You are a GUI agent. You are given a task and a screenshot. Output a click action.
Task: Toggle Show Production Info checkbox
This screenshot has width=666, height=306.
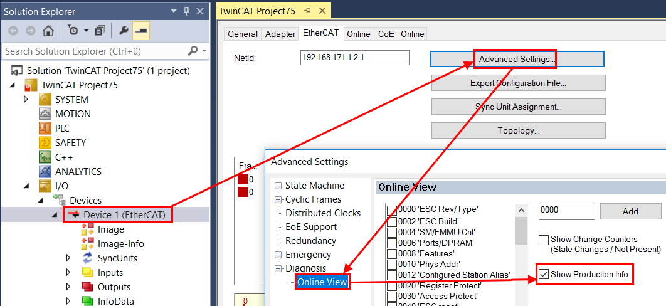tap(544, 275)
